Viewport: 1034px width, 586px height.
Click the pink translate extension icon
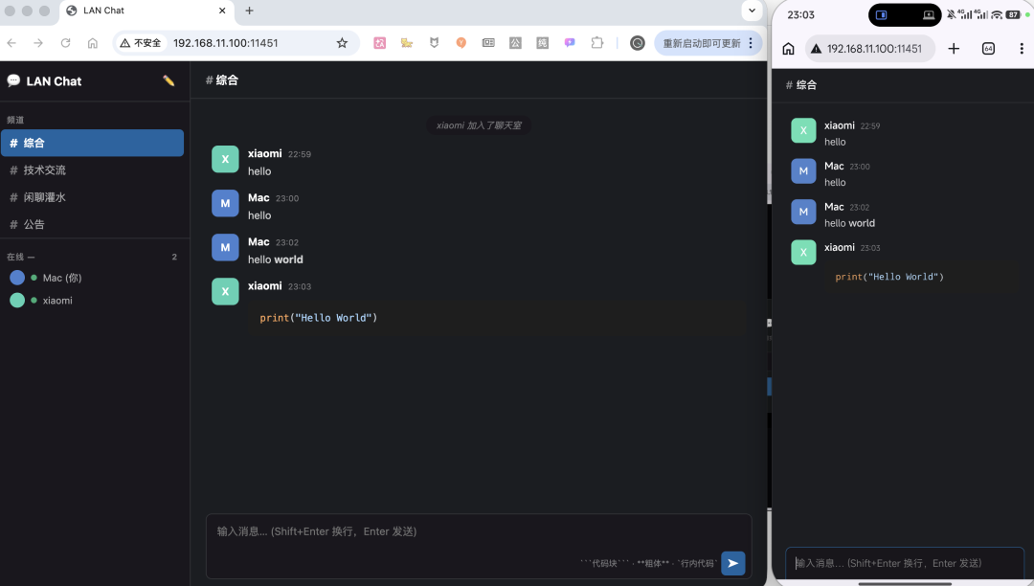380,43
